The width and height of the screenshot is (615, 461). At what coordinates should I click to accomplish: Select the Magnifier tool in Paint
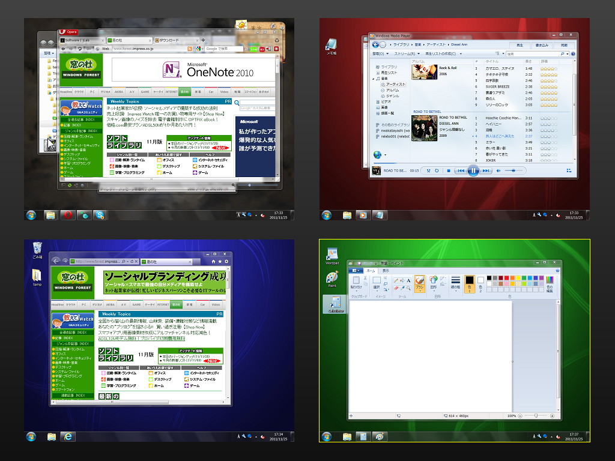pos(408,288)
